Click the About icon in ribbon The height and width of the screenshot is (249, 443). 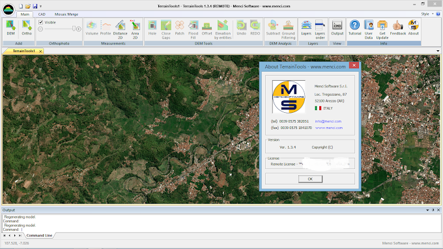[413, 27]
